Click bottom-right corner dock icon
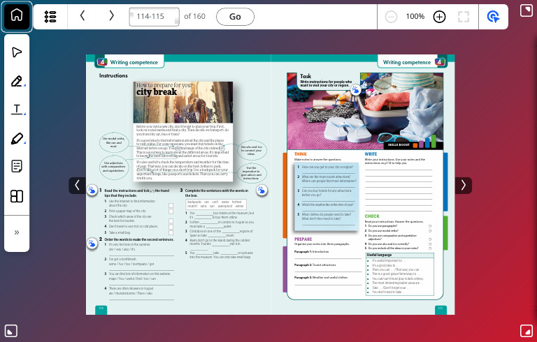537x342 pixels. click(526, 331)
